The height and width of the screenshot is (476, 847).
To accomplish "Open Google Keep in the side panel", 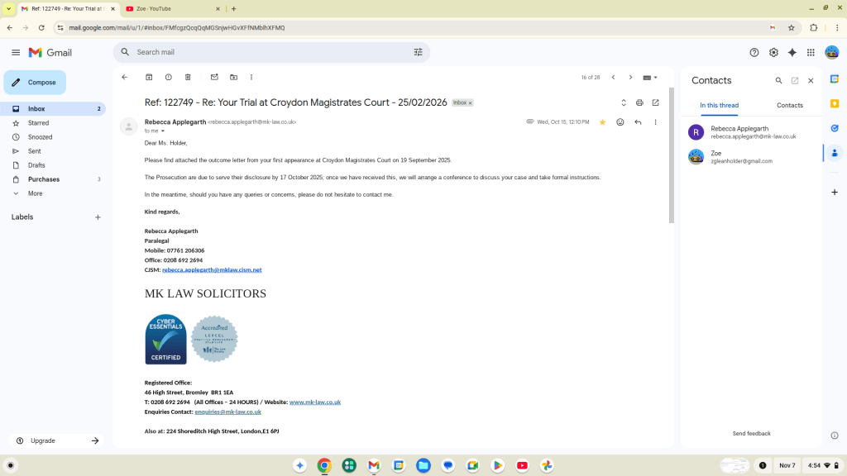I will point(834,103).
